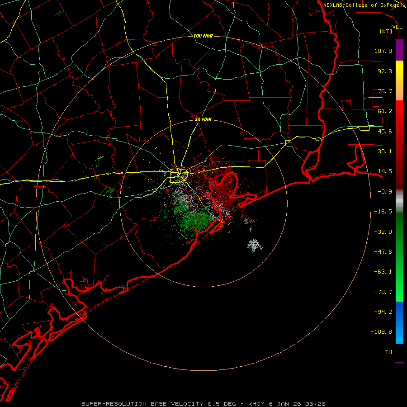Click the VEL legend title
Image resolution: width=407 pixels, height=407 pixels.
(397, 27)
